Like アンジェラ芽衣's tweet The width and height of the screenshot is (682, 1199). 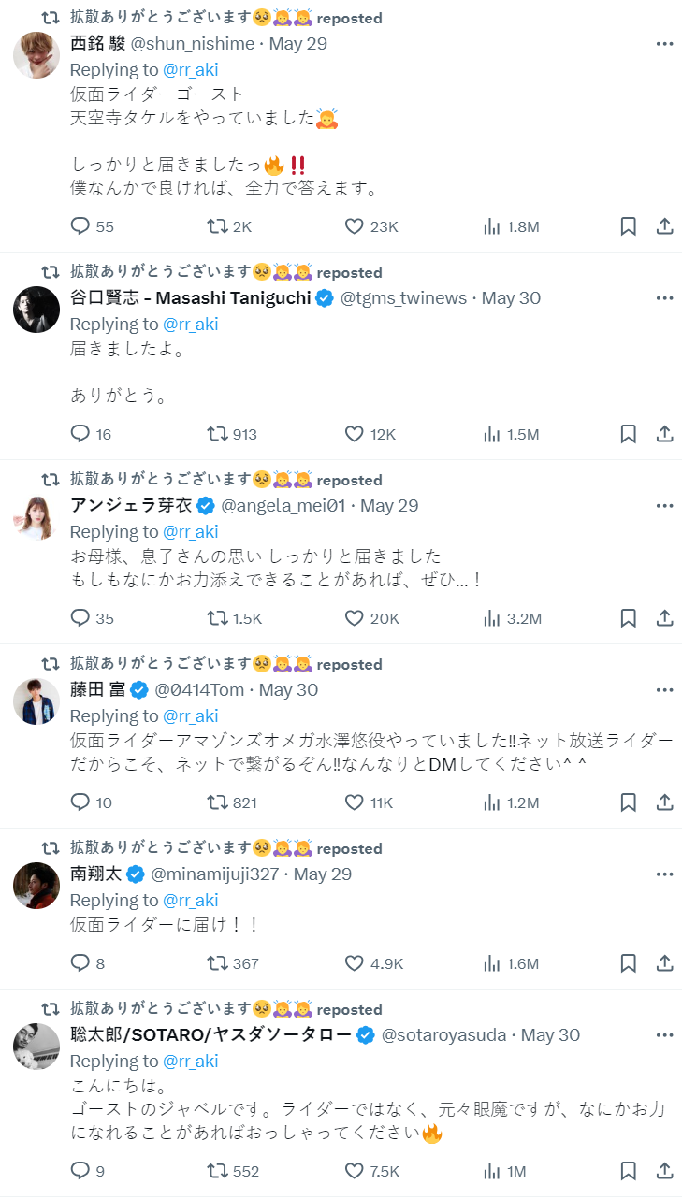(x=355, y=618)
